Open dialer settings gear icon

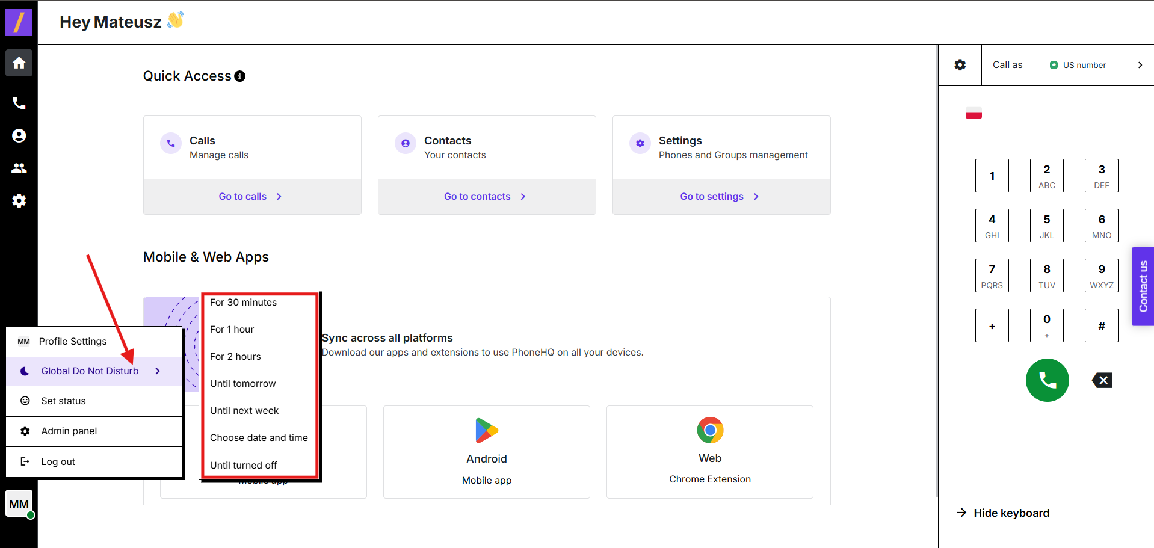tap(960, 65)
